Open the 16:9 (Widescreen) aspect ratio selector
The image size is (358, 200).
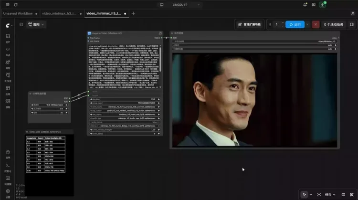49,105
